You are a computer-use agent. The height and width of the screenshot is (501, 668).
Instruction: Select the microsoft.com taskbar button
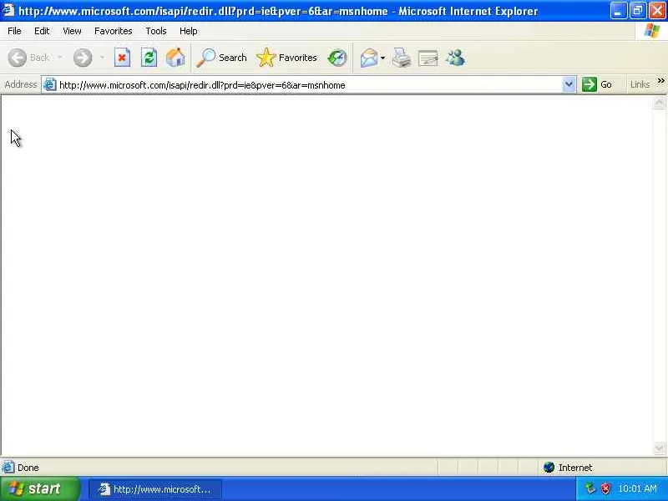[155, 489]
